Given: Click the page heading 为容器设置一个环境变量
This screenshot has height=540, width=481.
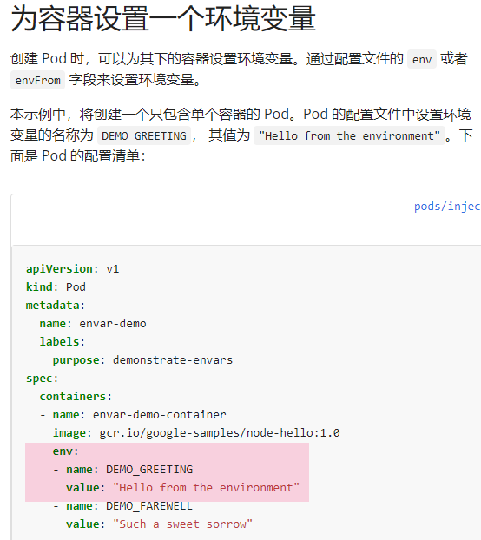Looking at the screenshot, I should coord(163,18).
